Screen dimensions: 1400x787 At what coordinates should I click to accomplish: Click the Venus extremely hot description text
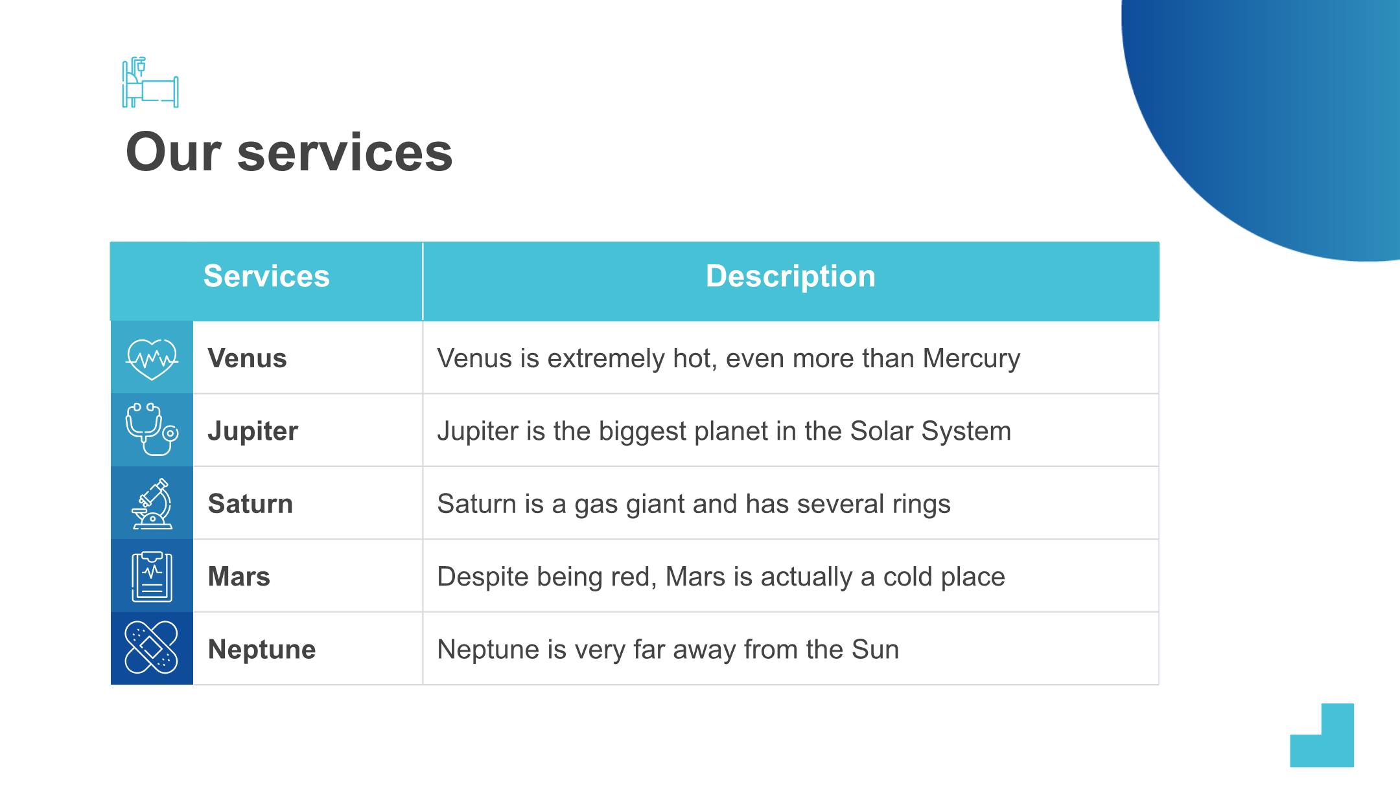point(729,358)
